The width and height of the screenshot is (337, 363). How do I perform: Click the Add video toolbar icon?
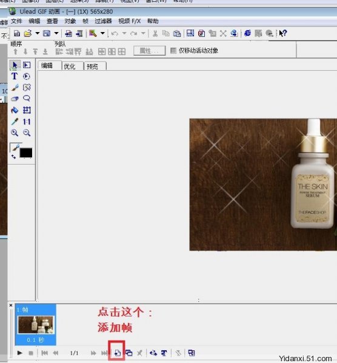click(79, 33)
